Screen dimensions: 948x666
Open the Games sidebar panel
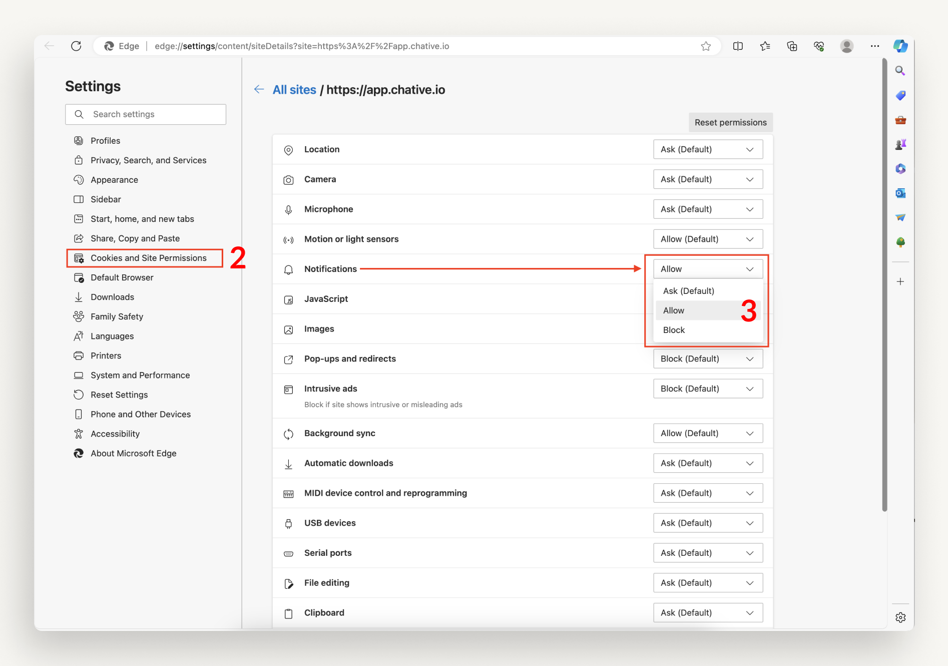coord(900,144)
